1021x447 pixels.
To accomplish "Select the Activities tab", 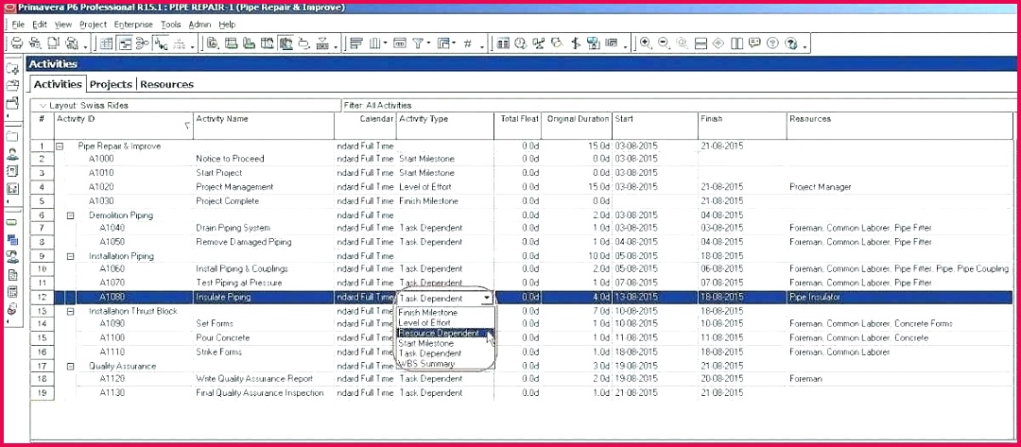I will tap(58, 84).
